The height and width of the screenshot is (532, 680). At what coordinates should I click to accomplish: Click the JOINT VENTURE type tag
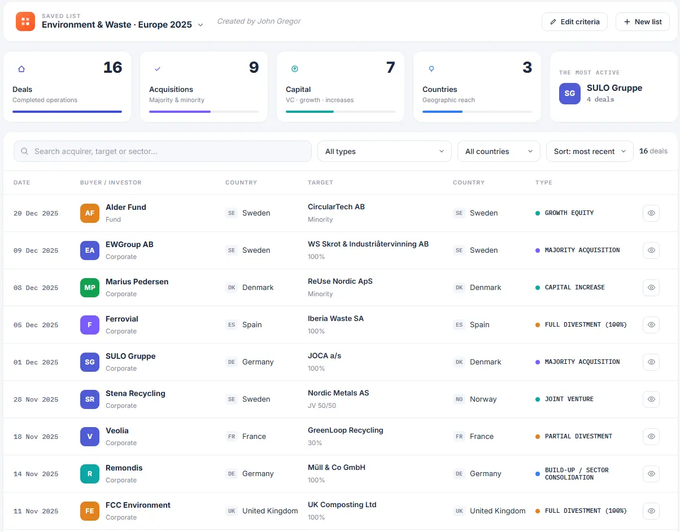coord(565,399)
